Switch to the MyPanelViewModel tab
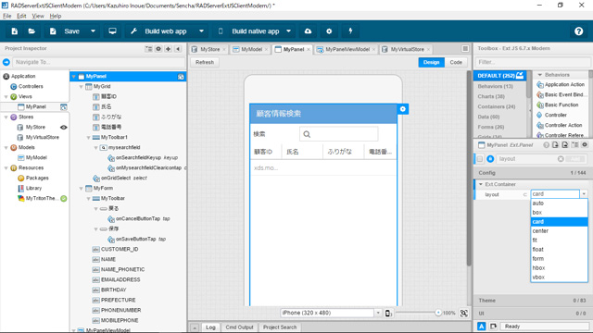 347,49
